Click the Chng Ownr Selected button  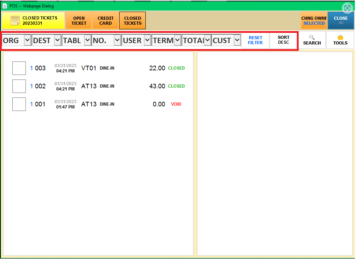[313, 21]
